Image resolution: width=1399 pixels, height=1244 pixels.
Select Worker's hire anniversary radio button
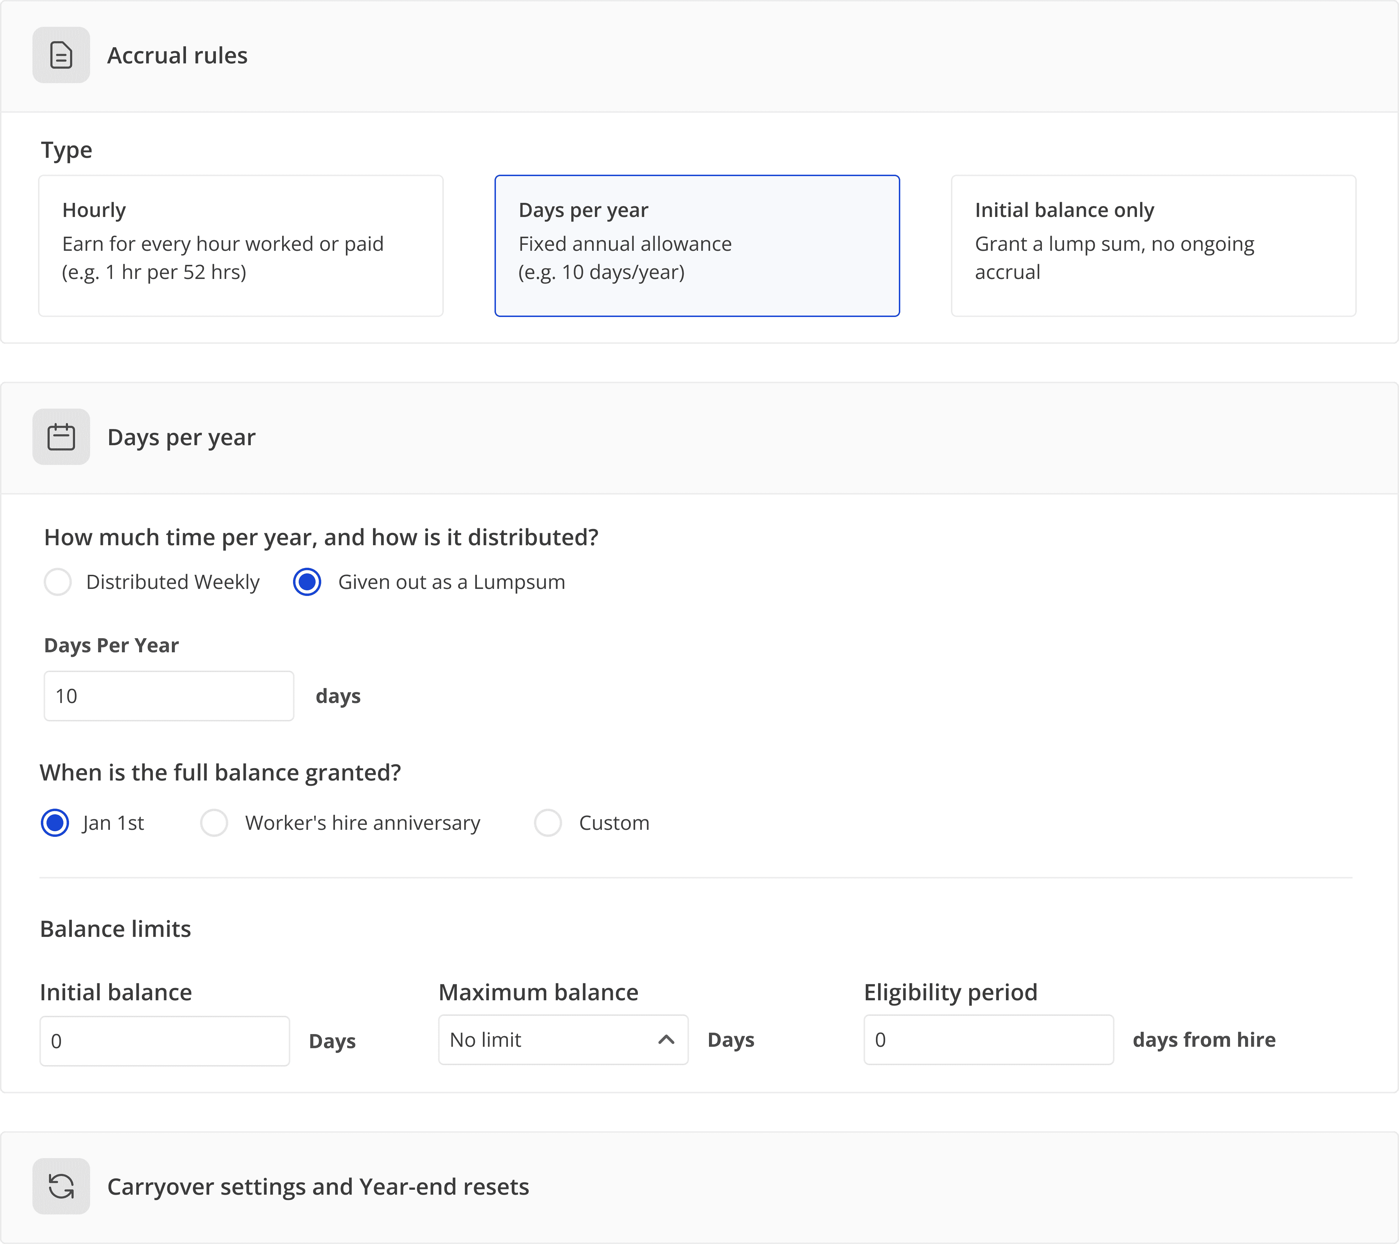[x=213, y=822]
